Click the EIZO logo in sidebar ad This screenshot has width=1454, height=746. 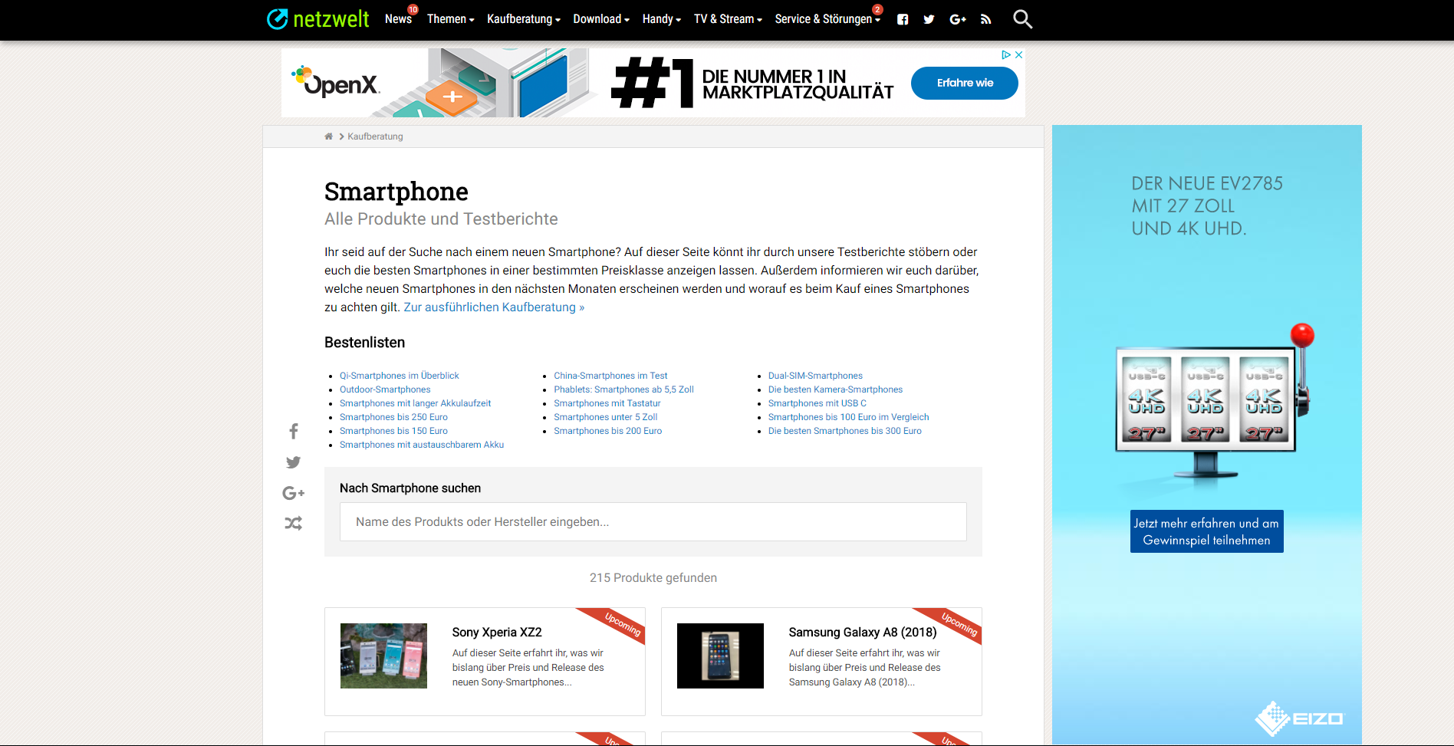1299,718
